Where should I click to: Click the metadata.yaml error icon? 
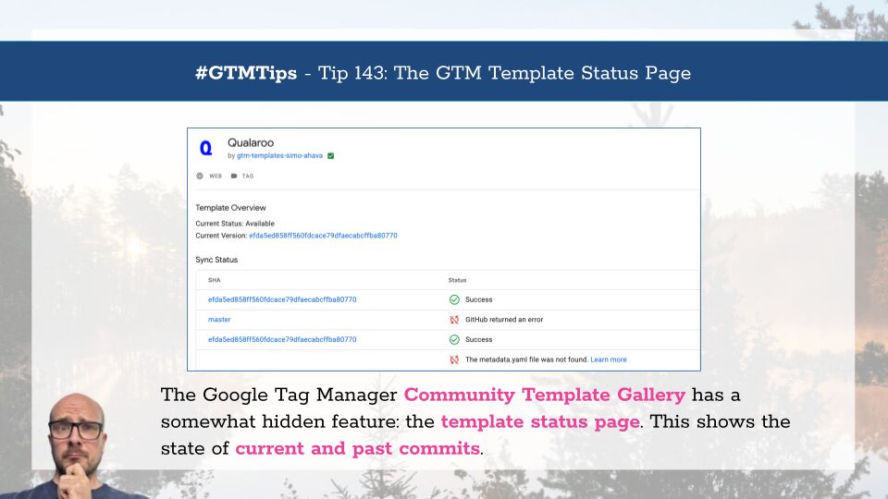[454, 359]
